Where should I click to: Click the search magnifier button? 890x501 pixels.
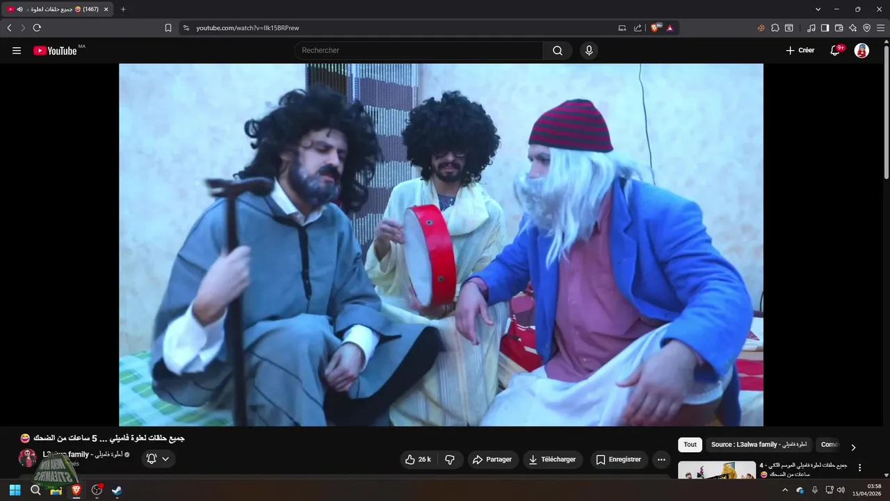(x=558, y=51)
